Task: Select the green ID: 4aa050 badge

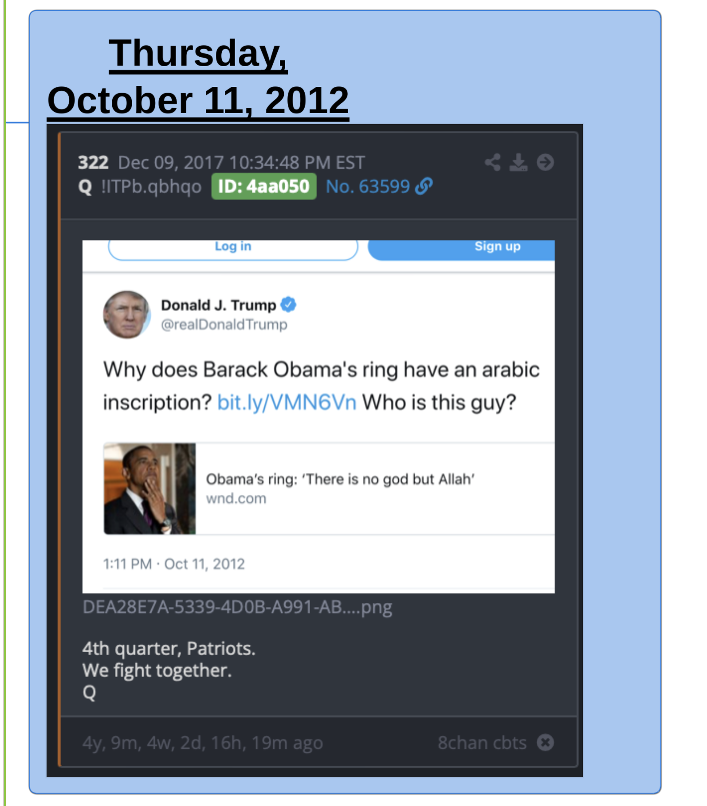Action: 264,187
